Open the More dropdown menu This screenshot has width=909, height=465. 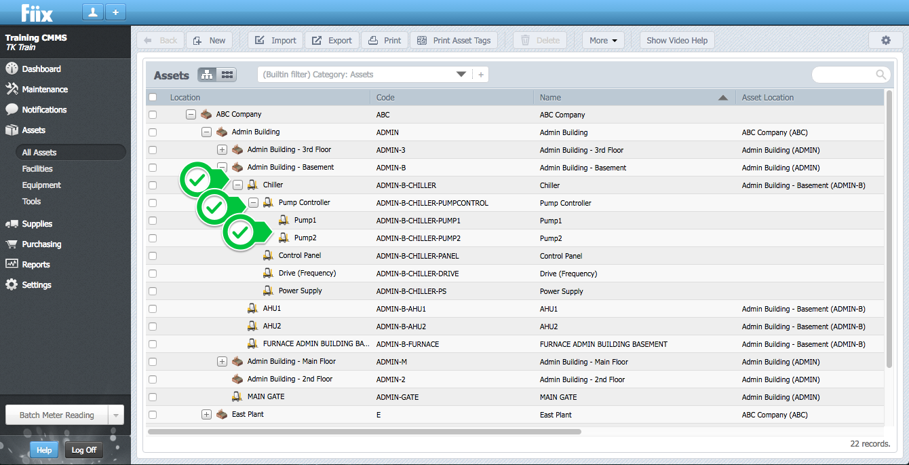click(604, 40)
